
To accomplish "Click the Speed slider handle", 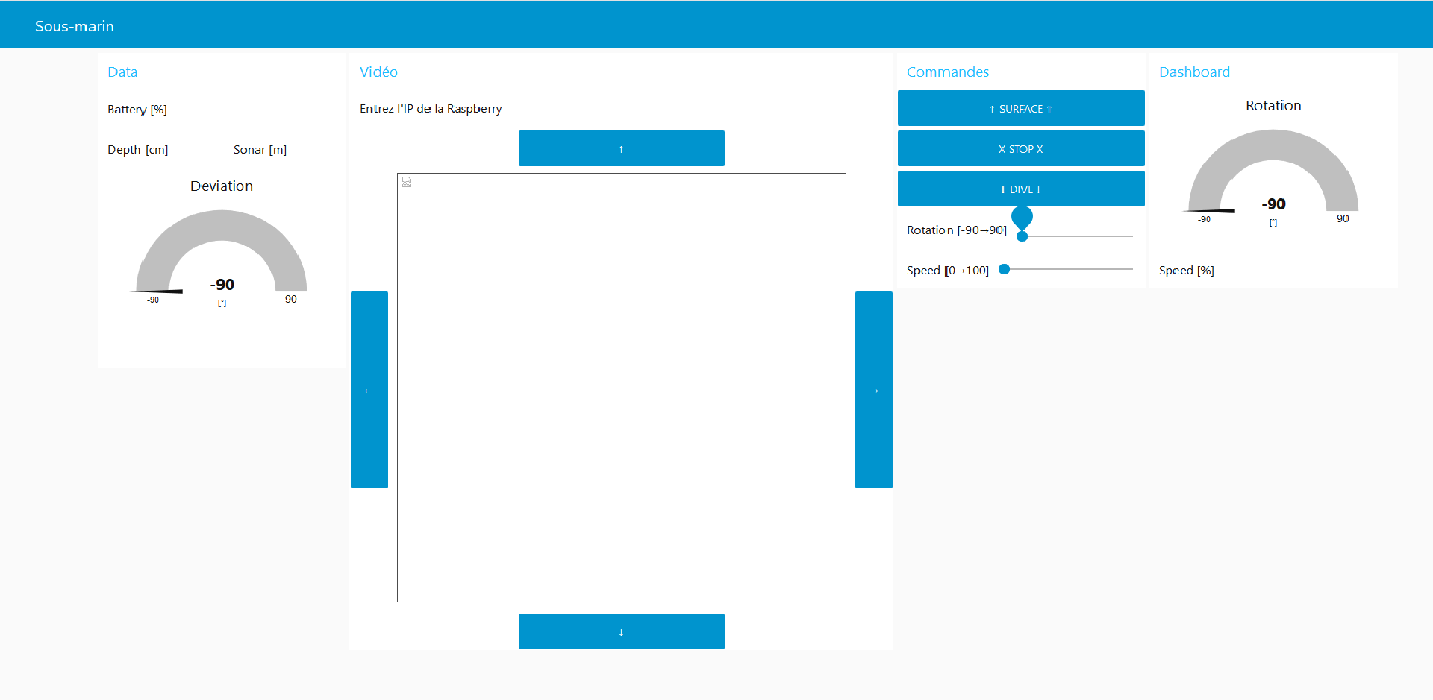I will click(x=1005, y=269).
